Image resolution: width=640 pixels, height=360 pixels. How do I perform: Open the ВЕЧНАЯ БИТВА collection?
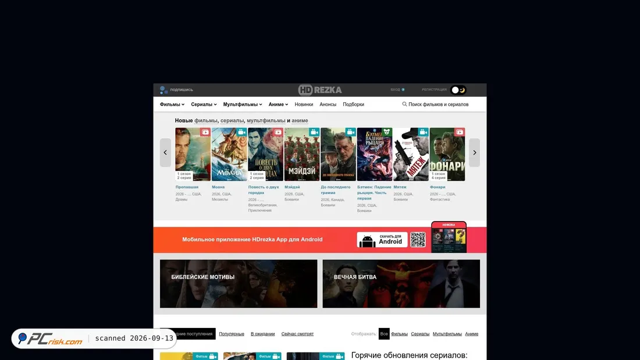401,284
